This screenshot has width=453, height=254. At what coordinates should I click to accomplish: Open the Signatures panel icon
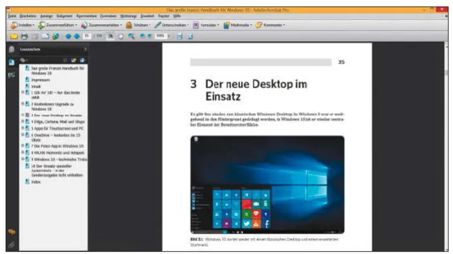click(11, 75)
